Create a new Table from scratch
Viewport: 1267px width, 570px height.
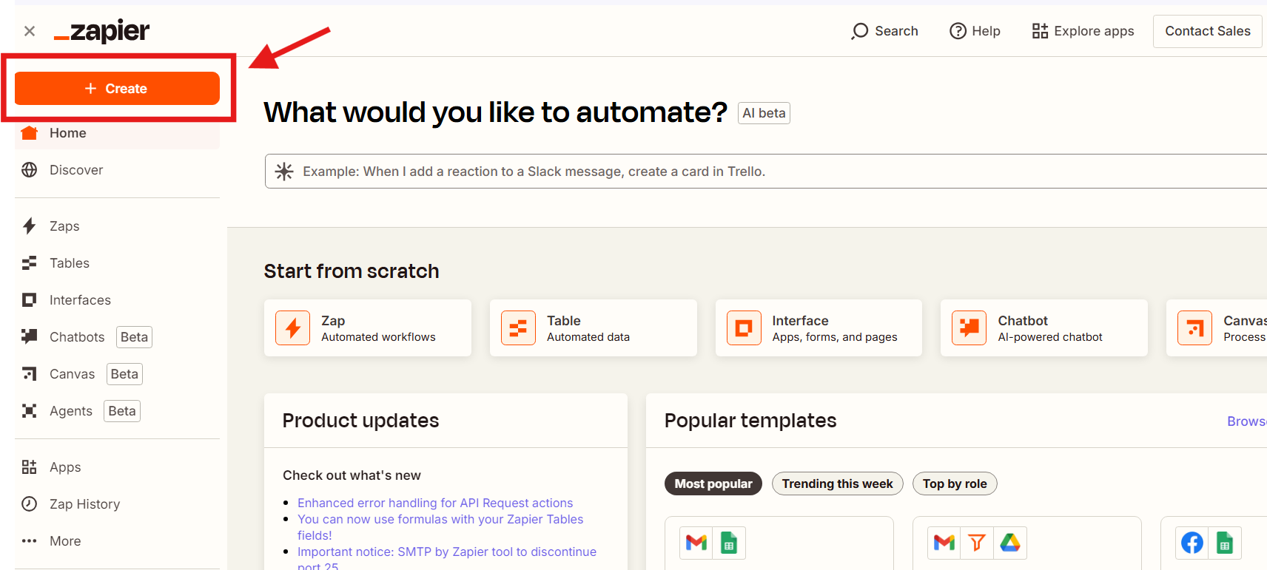pos(594,328)
